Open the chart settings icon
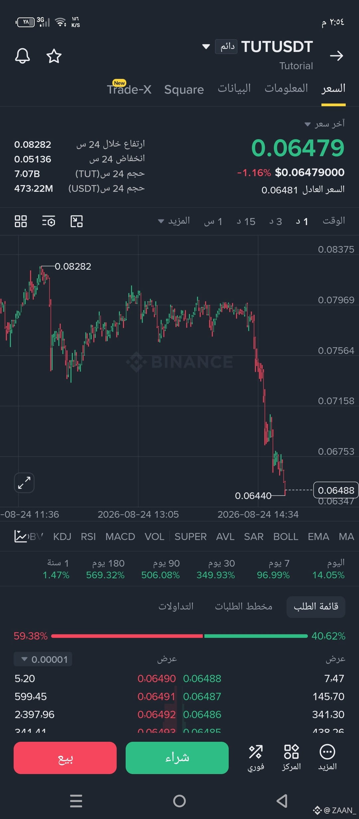The height and width of the screenshot is (819, 359). tap(49, 221)
